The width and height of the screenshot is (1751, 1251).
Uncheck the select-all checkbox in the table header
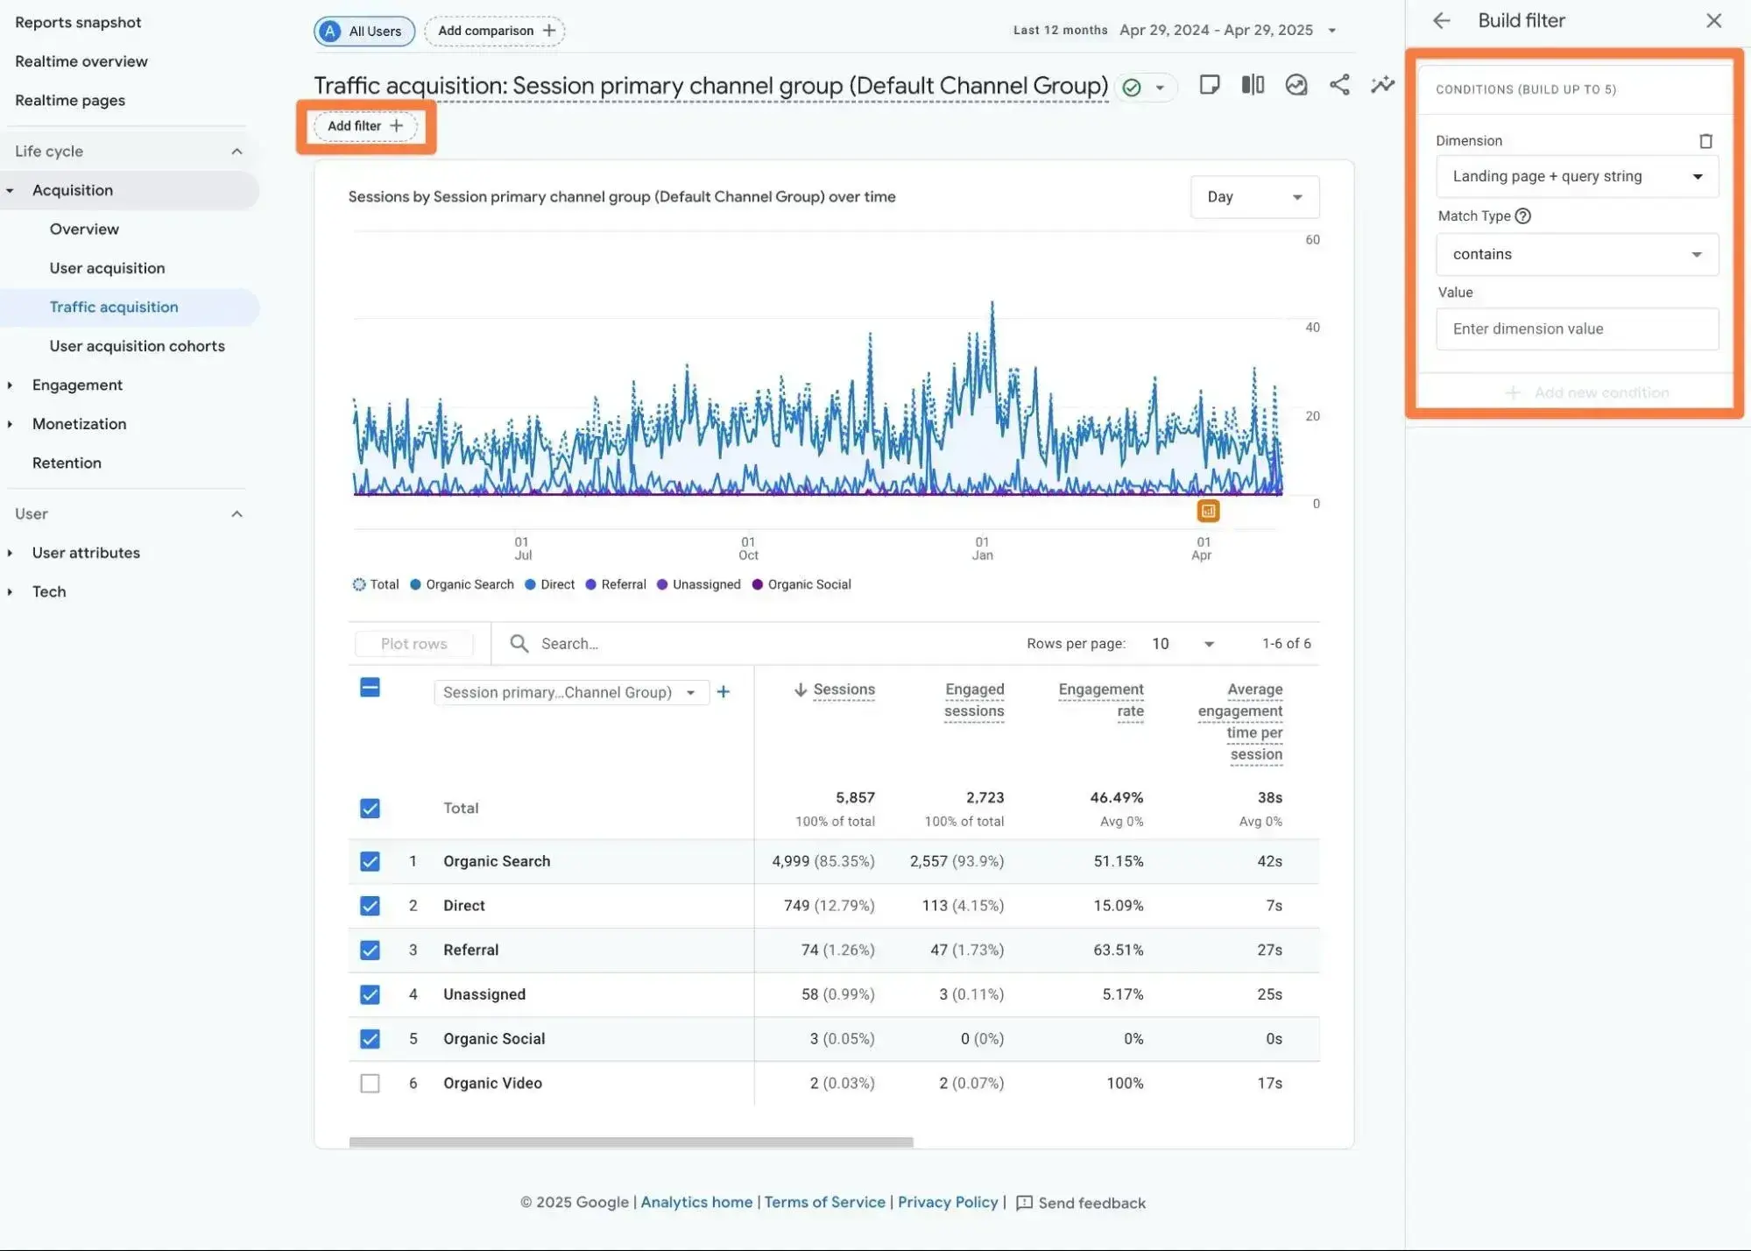click(370, 688)
